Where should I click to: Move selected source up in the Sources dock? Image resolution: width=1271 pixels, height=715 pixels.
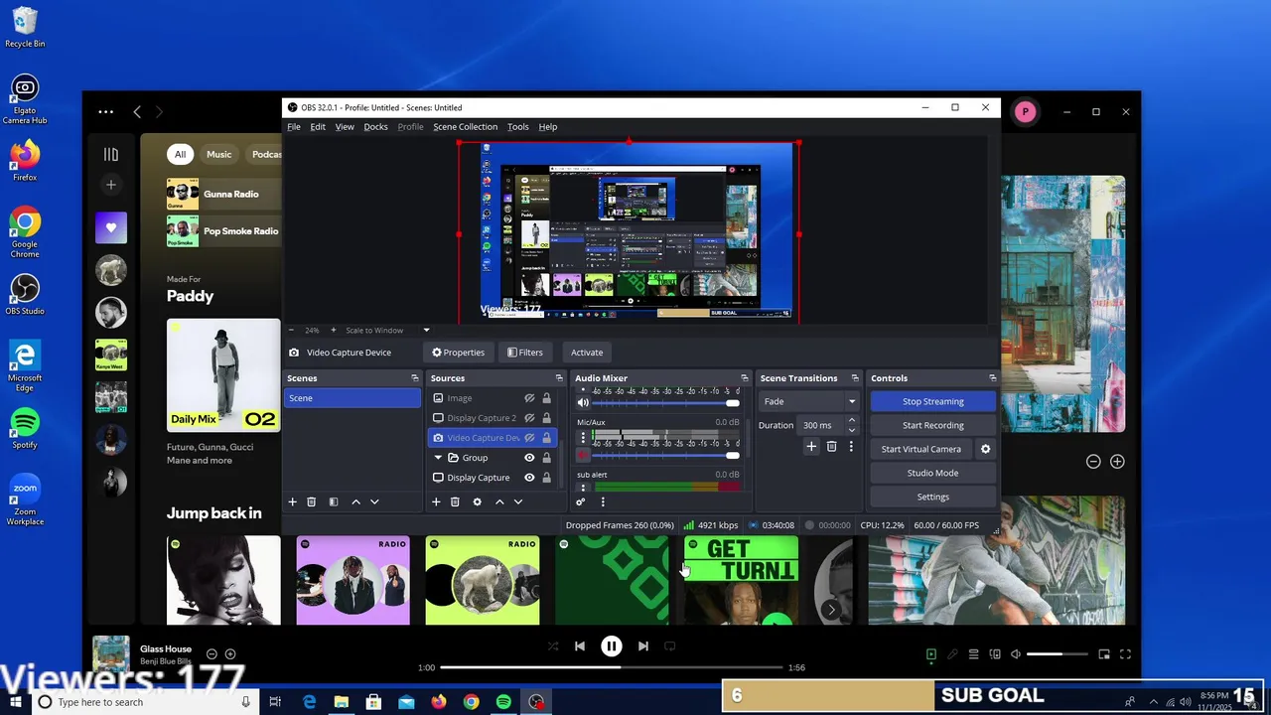coord(499,501)
